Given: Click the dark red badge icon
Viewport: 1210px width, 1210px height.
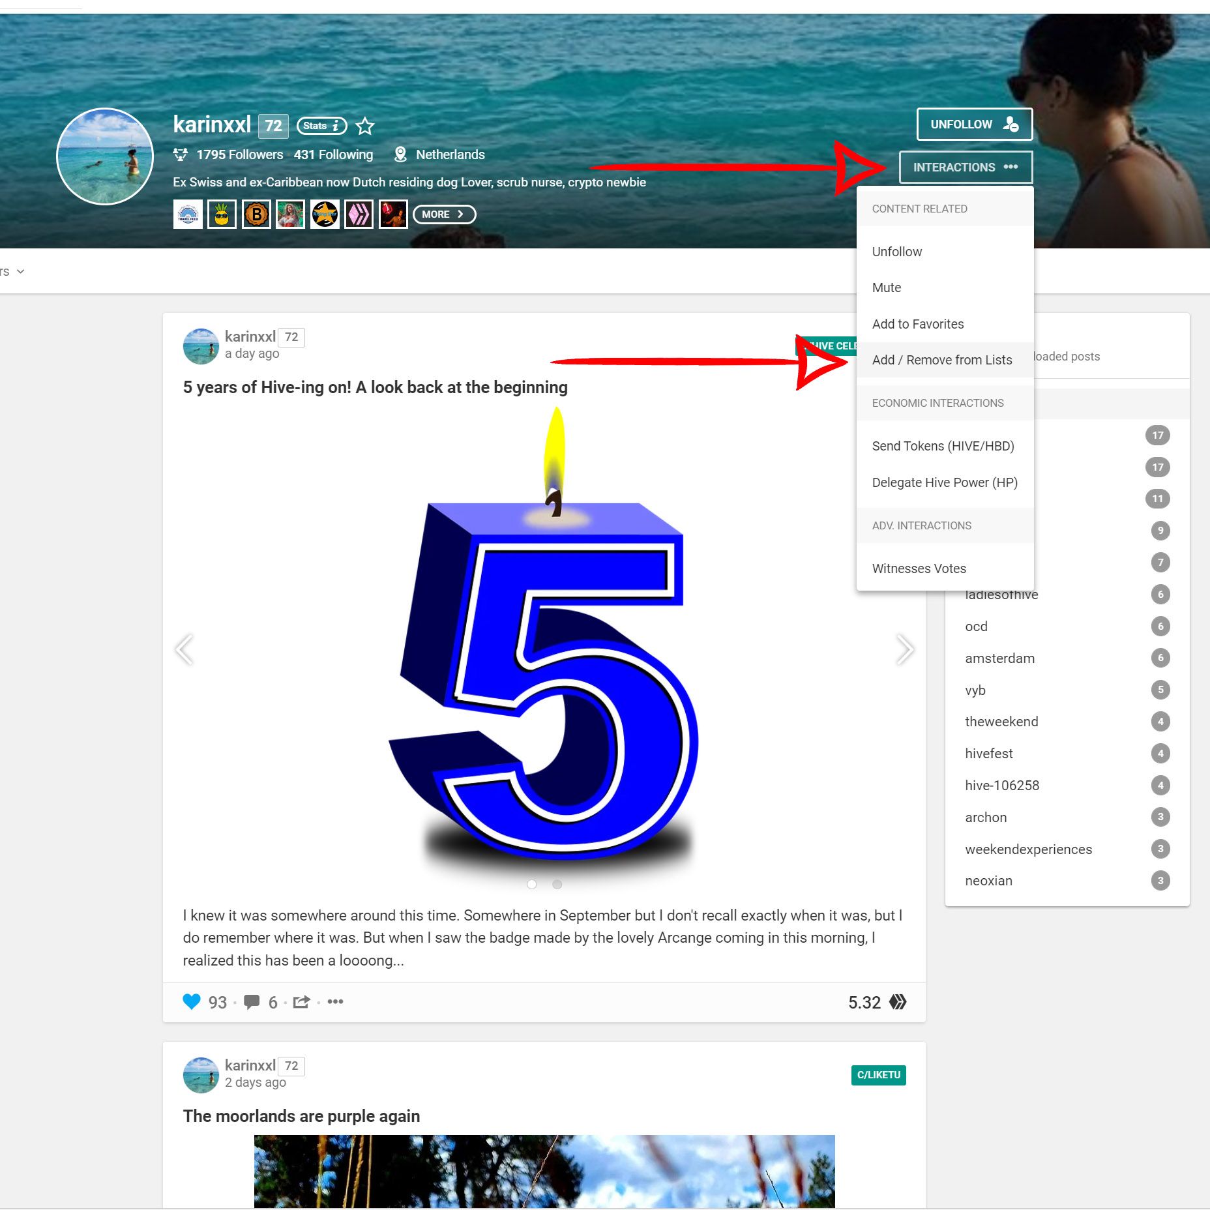Looking at the screenshot, I should pyautogui.click(x=393, y=214).
